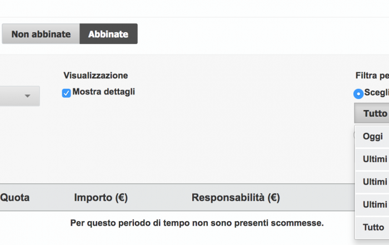Viewport: 389px width, 245px height.
Task: Click the Responsabilità (€) column header
Action: pyautogui.click(x=236, y=197)
